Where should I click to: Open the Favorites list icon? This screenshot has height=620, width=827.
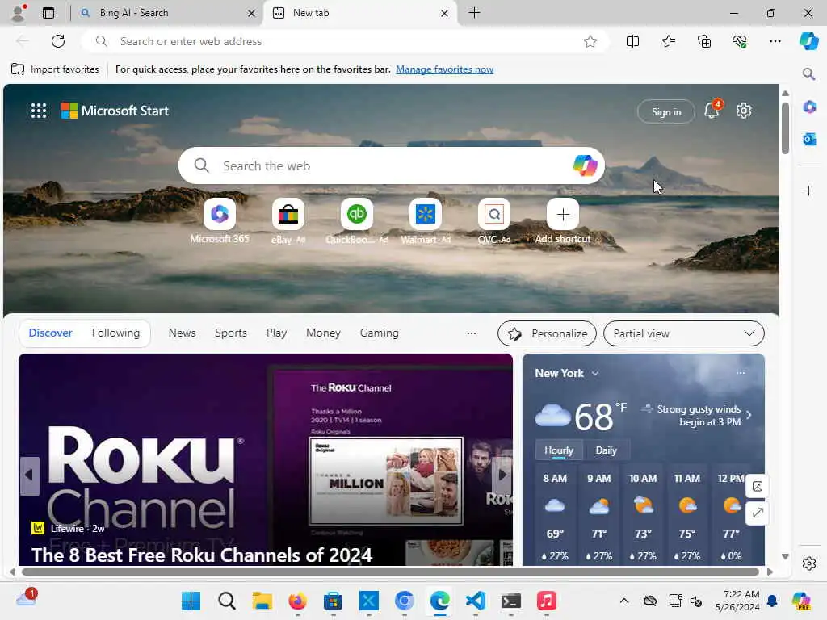coord(668,41)
